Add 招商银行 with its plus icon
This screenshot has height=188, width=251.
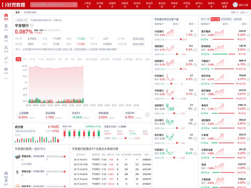(x=195, y=65)
